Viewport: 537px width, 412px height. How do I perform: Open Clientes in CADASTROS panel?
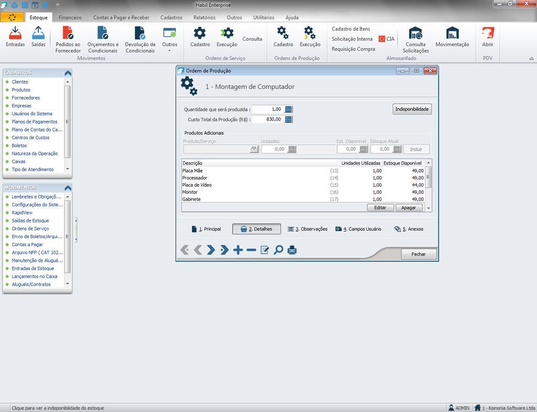20,82
